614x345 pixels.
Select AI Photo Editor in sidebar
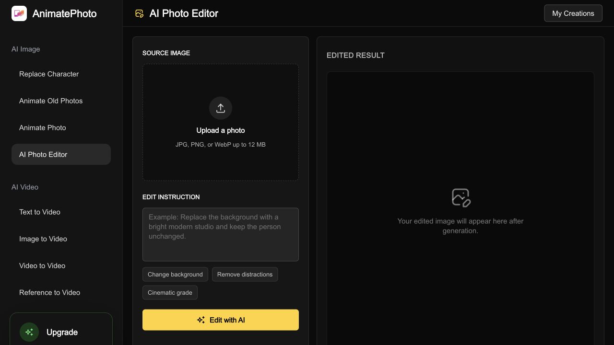[61, 154]
